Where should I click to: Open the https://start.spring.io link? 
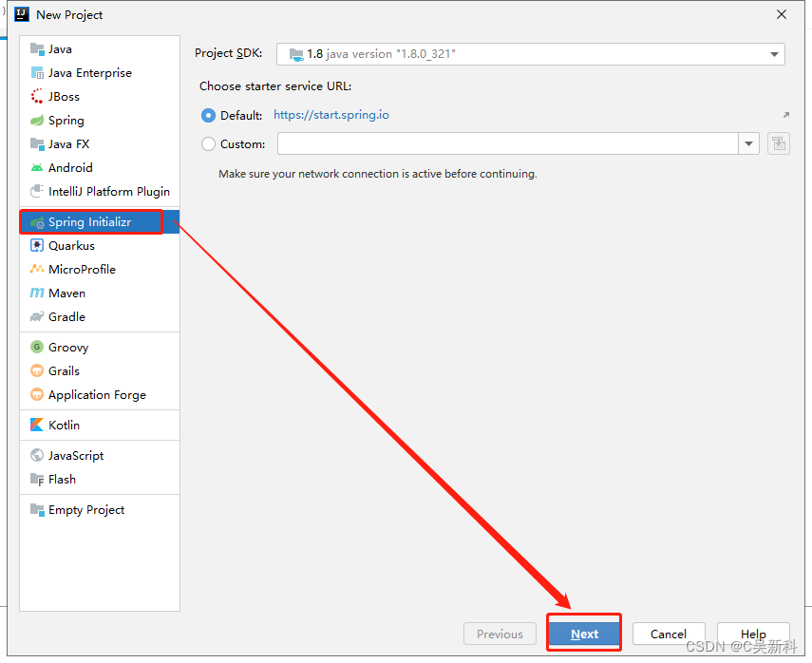pos(331,115)
